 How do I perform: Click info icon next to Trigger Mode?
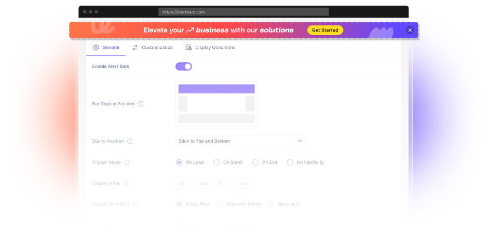[x=127, y=162]
